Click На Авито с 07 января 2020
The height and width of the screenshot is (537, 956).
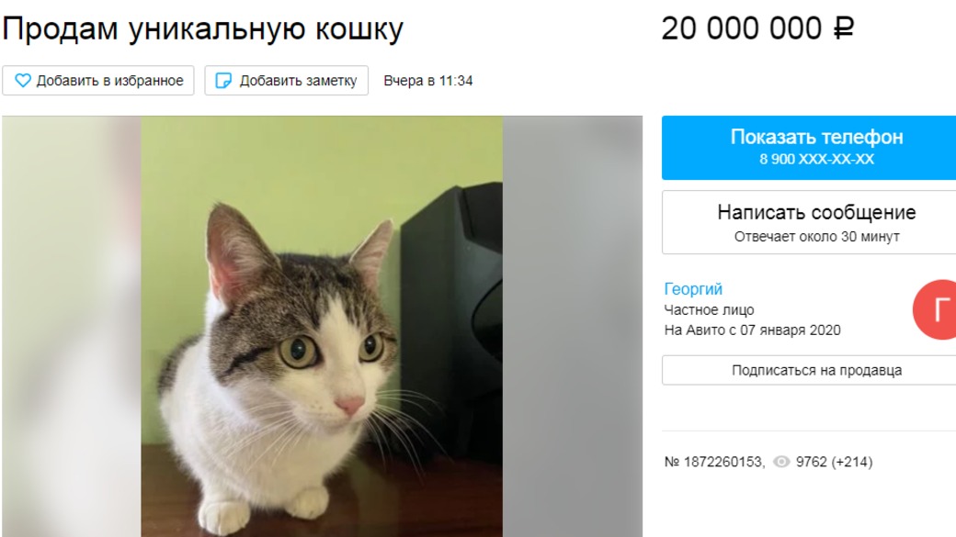point(752,330)
